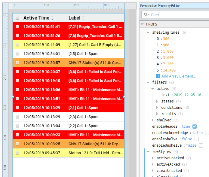Expand the conditions node
The image size is (209, 177).
pyautogui.click(x=157, y=108)
